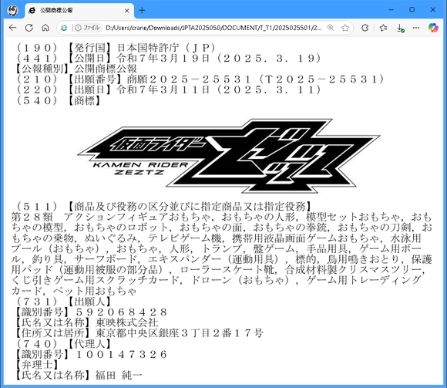Screen dimensions: 447x388
Task: Open Settings and more menu
Action: click(416, 28)
